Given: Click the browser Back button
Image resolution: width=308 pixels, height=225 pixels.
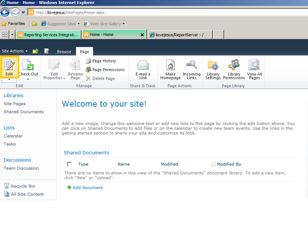Looking at the screenshot, I should pyautogui.click(x=5, y=12).
